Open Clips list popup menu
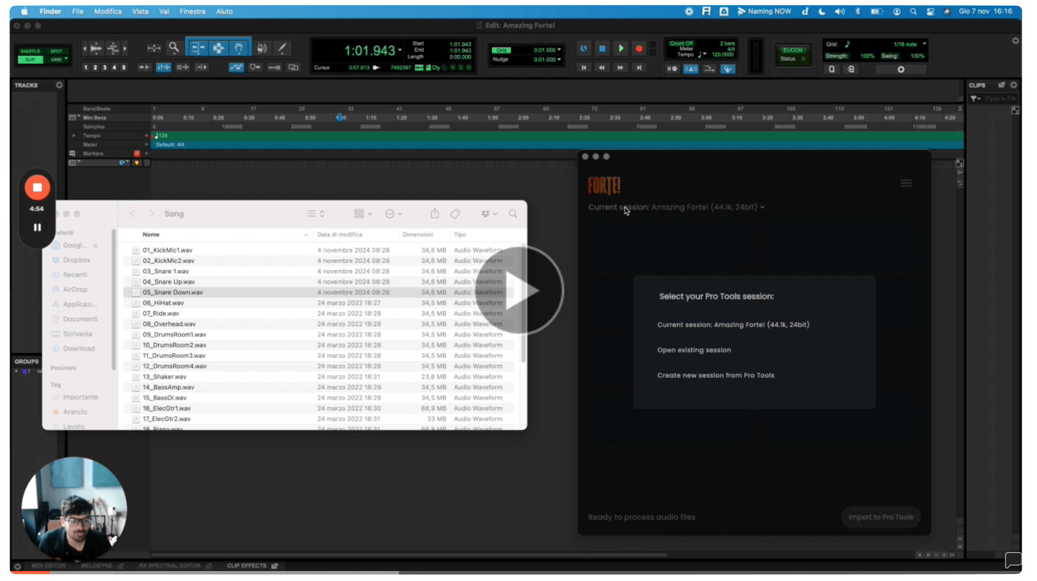Viewport: 1037px width, 581px height. [x=1014, y=85]
